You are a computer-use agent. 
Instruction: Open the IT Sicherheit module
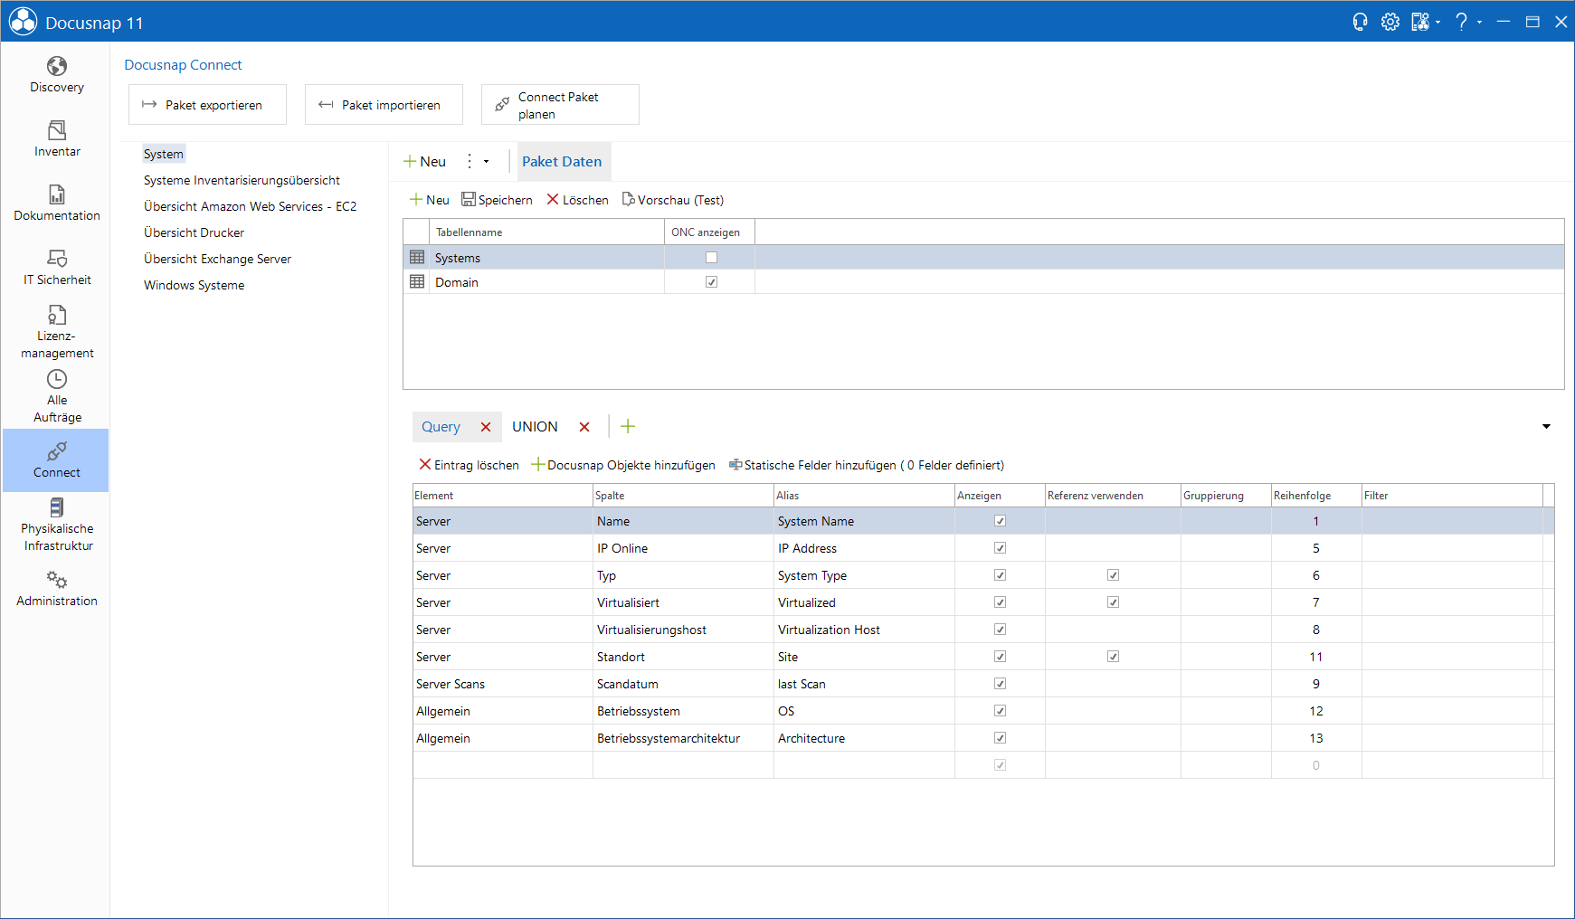(56, 268)
